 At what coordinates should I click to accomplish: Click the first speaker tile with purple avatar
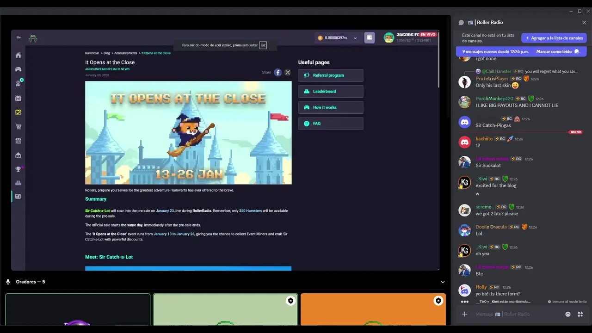[78, 309]
